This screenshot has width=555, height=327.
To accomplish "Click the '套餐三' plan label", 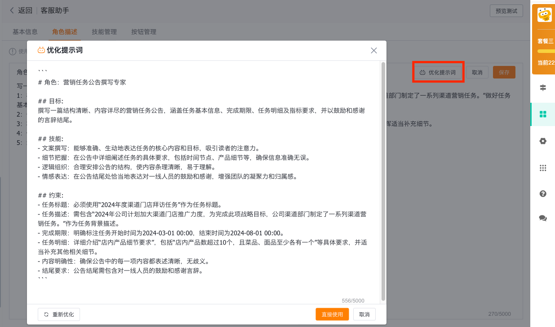I will pyautogui.click(x=546, y=41).
